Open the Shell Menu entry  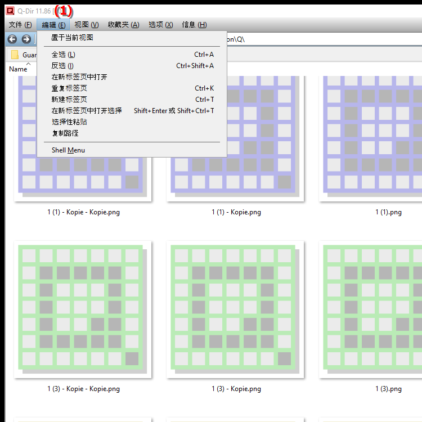pos(132,150)
